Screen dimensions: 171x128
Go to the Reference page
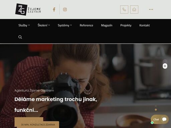[x=87, y=25]
